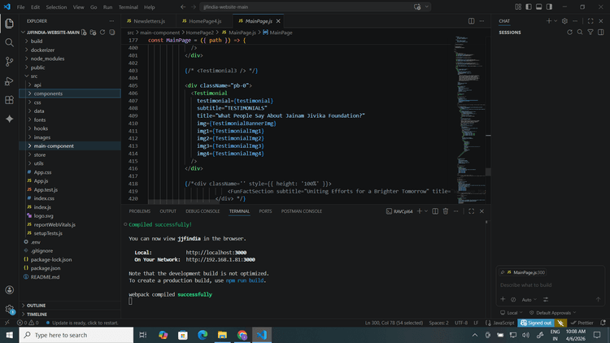
Task: Open the Extensions view
Action: [9, 99]
